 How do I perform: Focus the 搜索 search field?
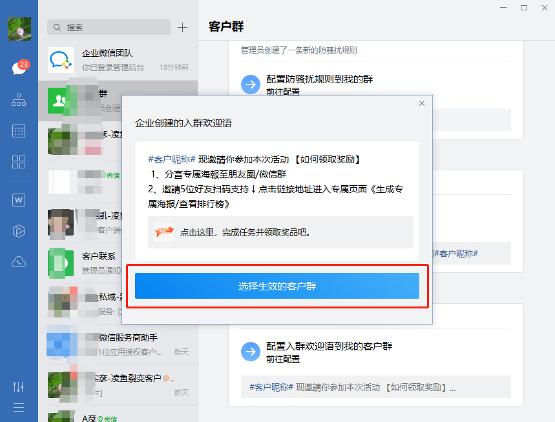[109, 27]
